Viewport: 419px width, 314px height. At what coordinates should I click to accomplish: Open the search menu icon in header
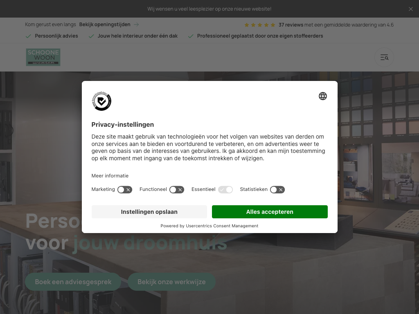point(384,57)
